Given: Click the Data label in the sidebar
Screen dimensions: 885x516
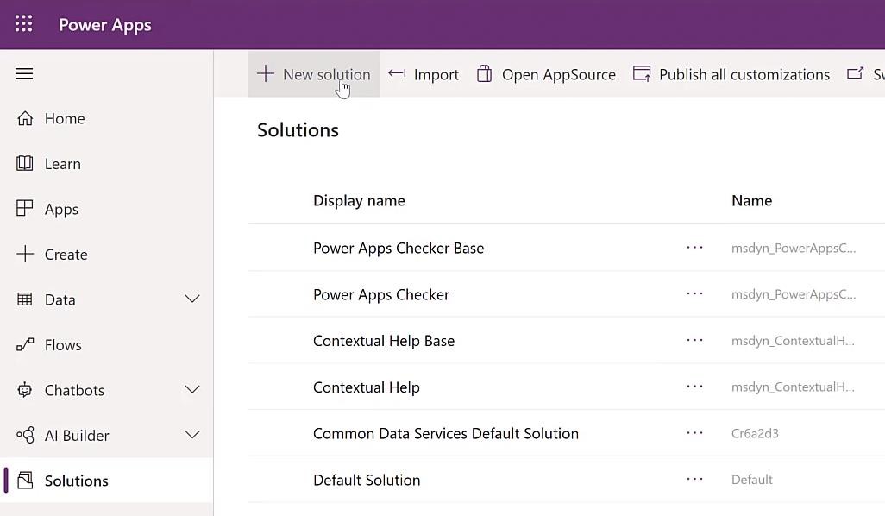Looking at the screenshot, I should tap(60, 299).
